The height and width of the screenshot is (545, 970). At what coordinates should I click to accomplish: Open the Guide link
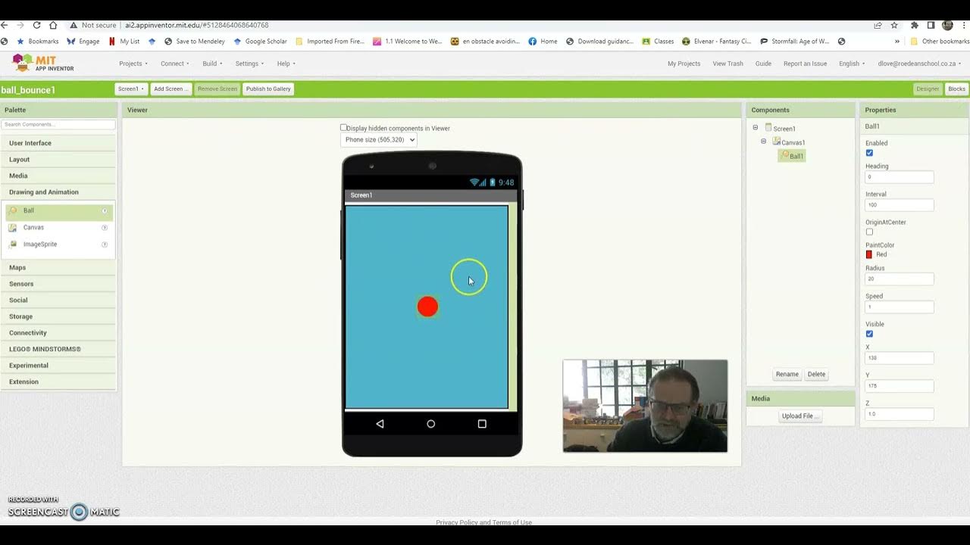click(763, 64)
